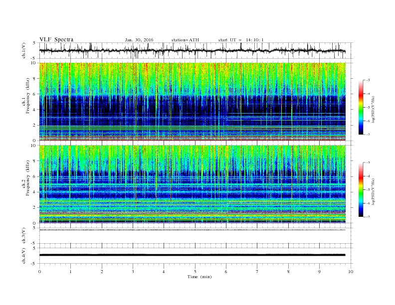Click the ch.2 color scale bar
The height and width of the screenshot is (305, 395).
[361, 189]
